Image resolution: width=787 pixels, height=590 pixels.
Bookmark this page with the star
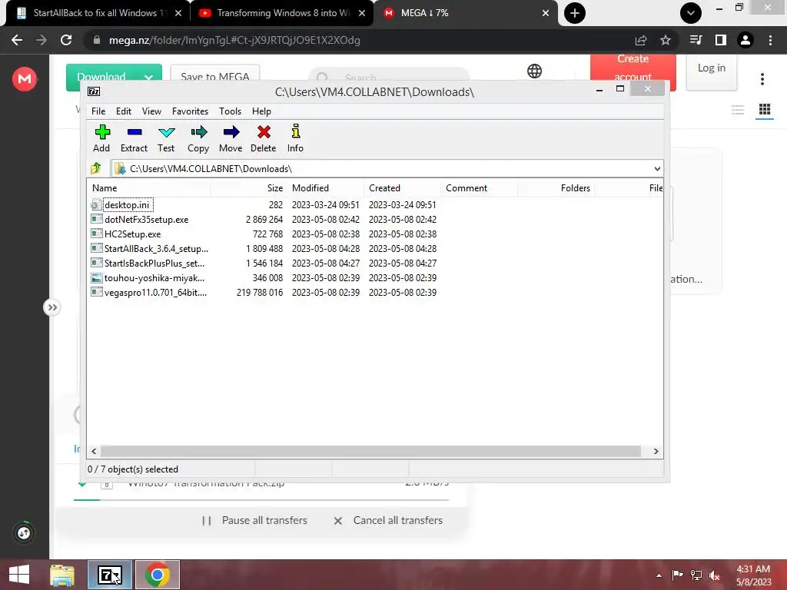coord(666,40)
